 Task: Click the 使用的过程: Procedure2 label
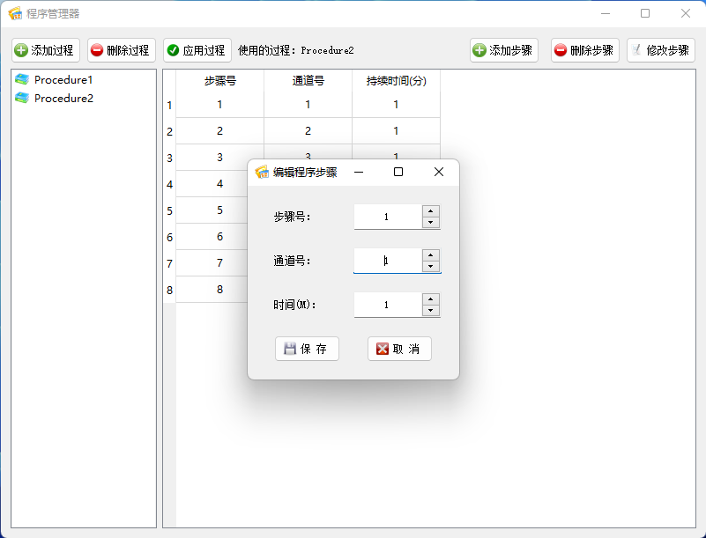(296, 50)
